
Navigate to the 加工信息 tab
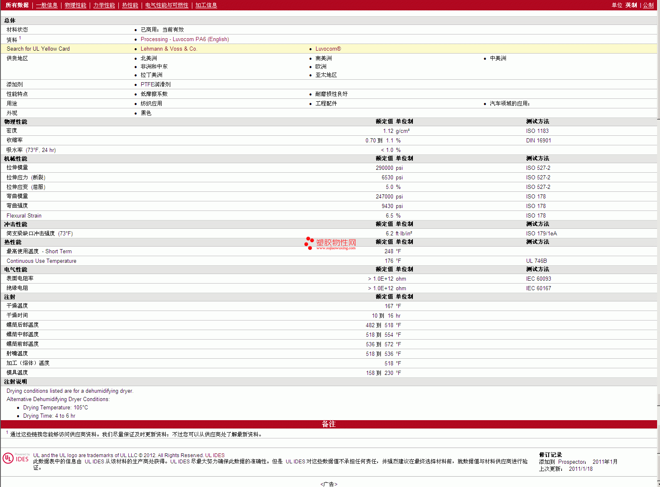click(x=206, y=5)
